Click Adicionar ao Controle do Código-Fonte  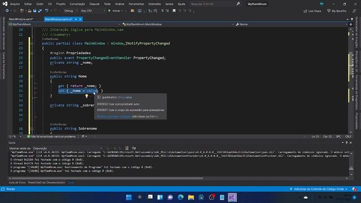(x=318, y=189)
